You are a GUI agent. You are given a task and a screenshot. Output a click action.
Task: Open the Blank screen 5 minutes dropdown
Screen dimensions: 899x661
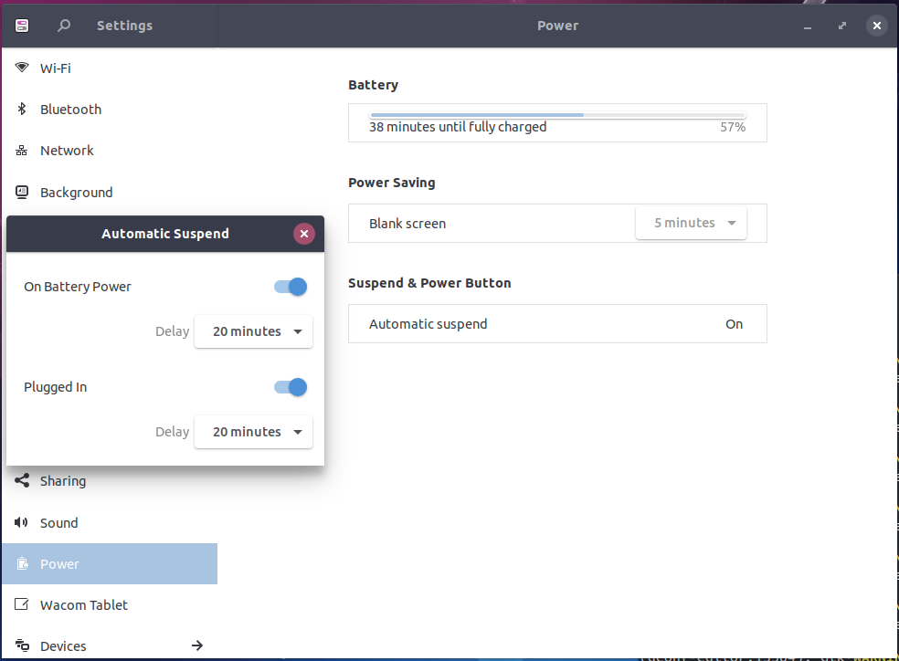tap(691, 223)
